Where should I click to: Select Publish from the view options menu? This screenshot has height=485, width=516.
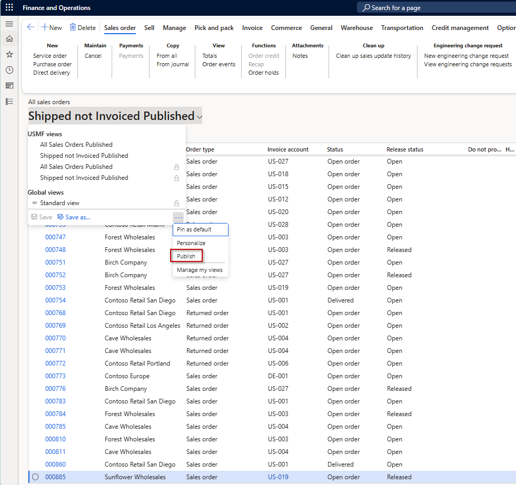tap(186, 255)
